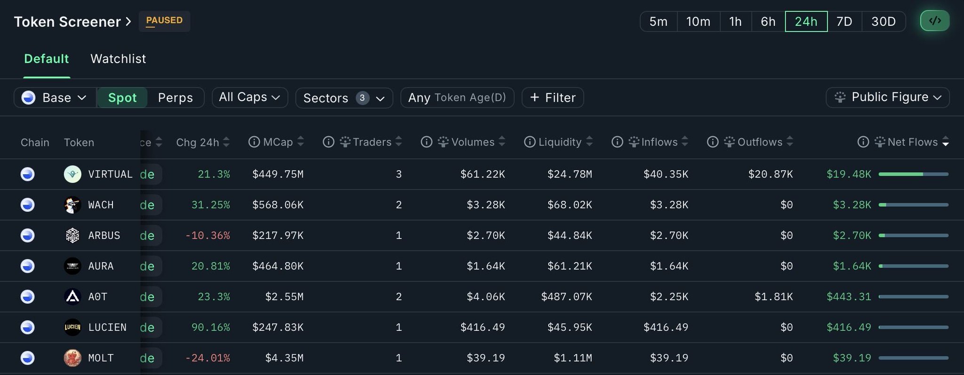Viewport: 964px width, 375px height.
Task: Click the VIRTUAL net flows bar
Action: tap(913, 174)
